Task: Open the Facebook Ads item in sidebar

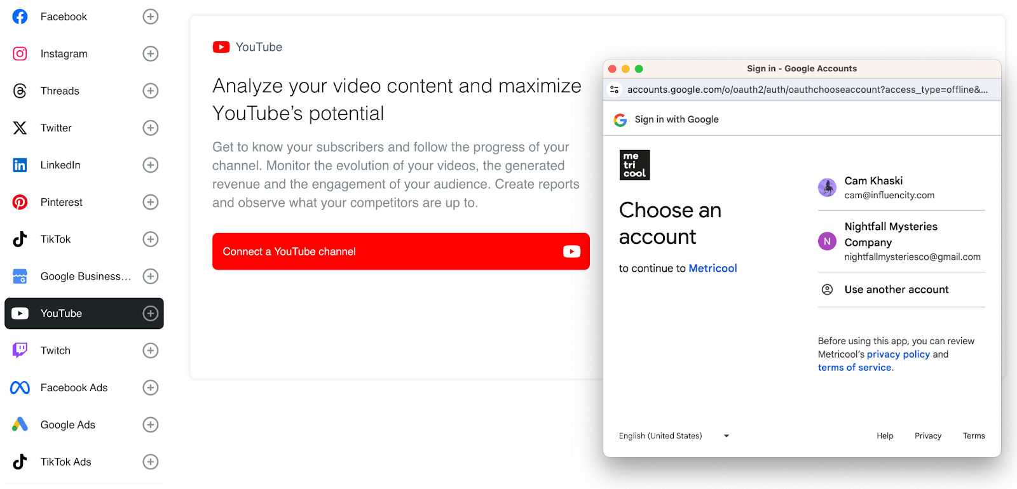Action: (84, 387)
